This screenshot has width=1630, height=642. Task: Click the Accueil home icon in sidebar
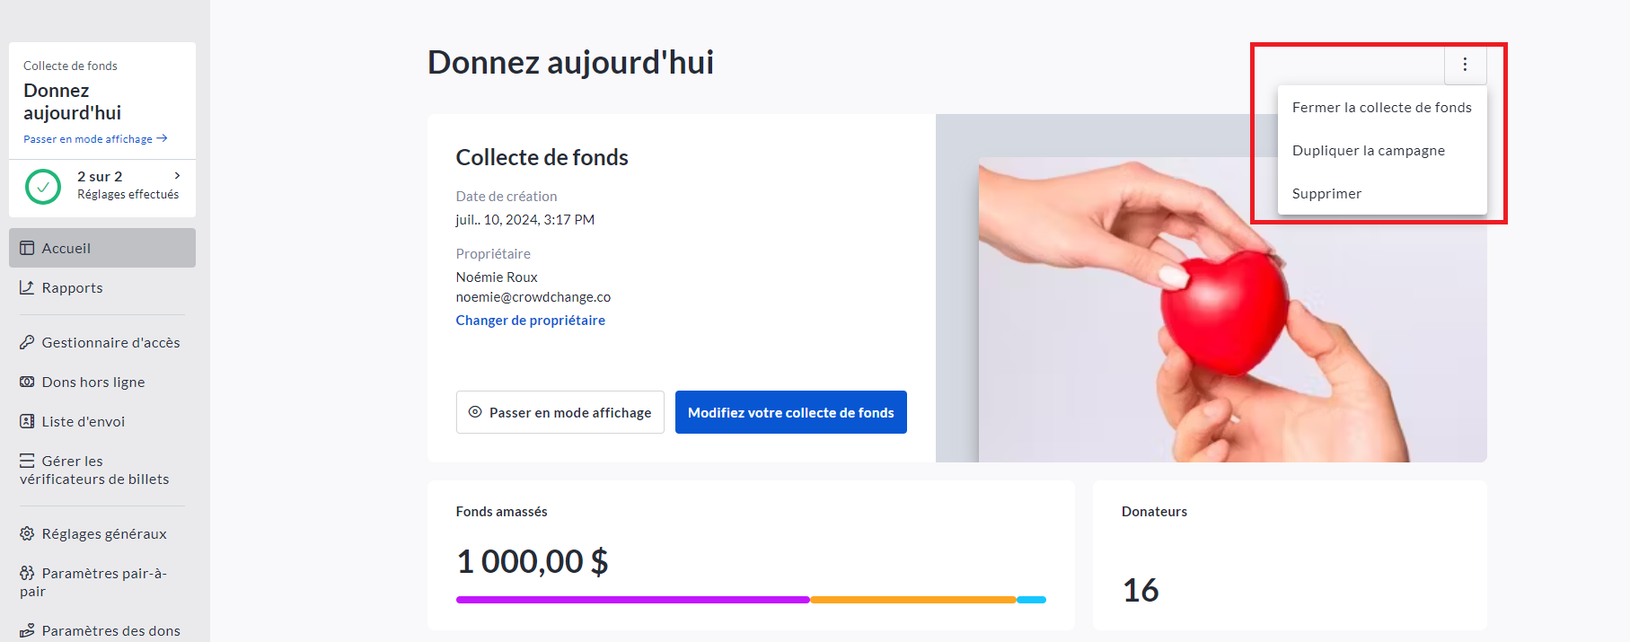click(27, 248)
